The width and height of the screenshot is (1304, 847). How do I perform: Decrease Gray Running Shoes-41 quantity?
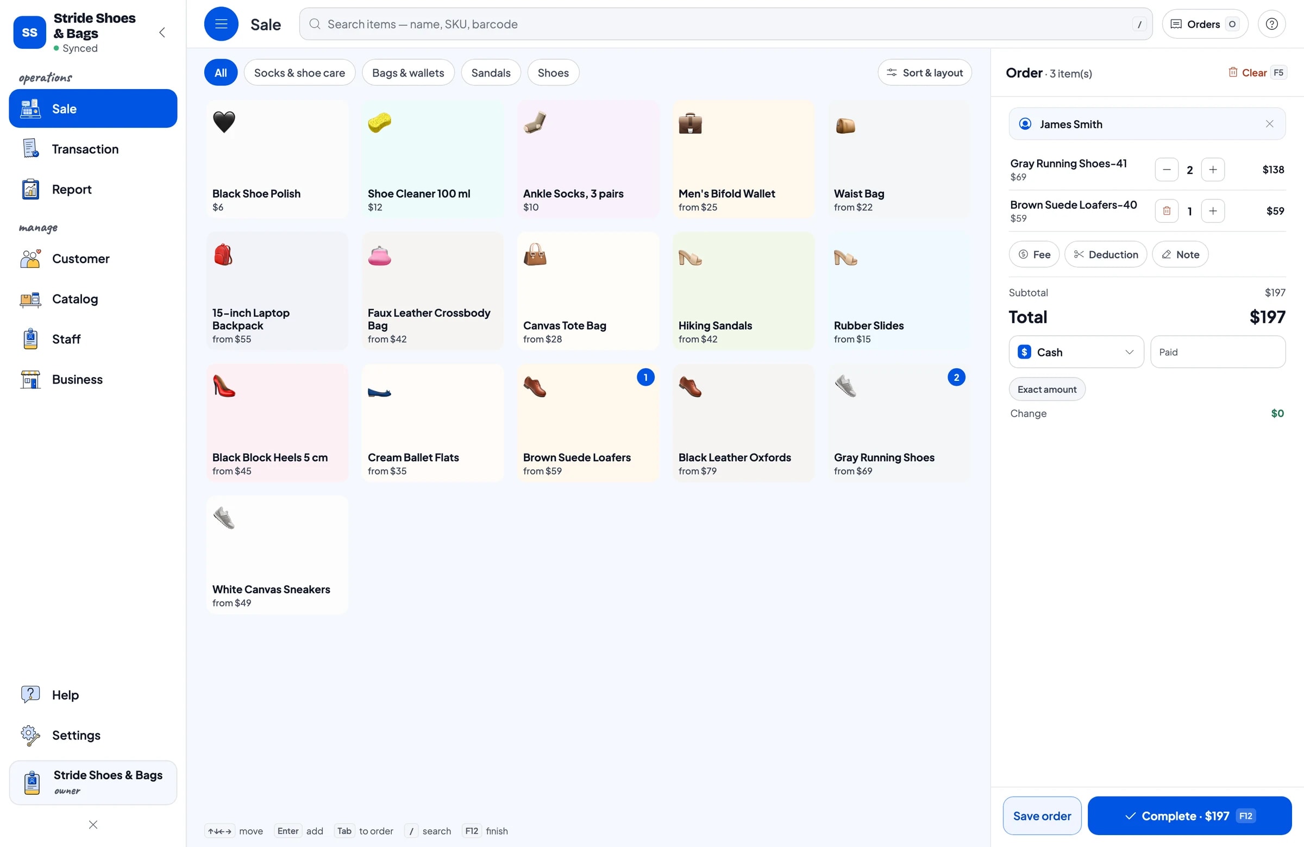click(x=1167, y=170)
